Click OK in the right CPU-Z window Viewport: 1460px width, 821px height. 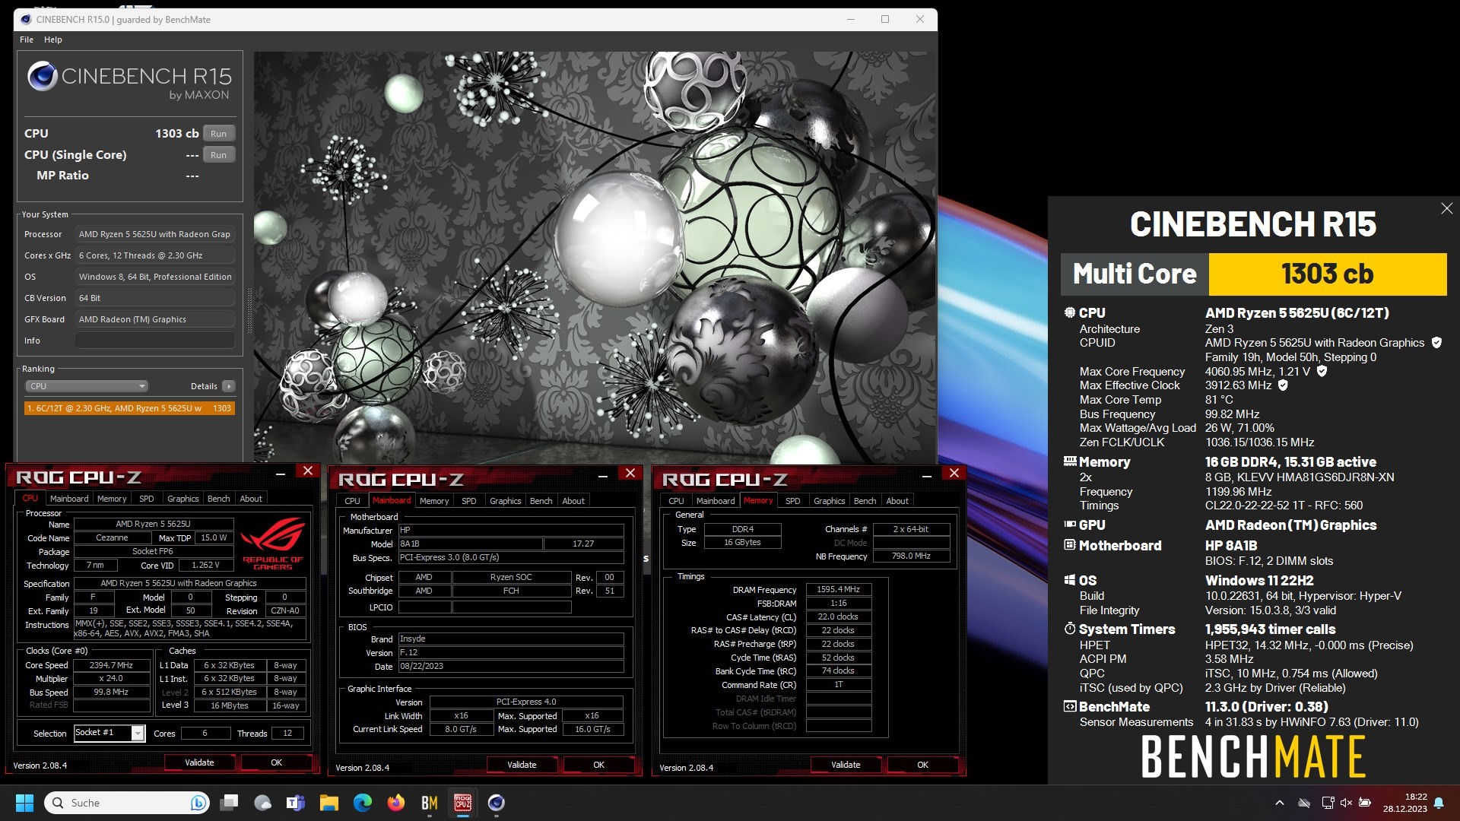(922, 765)
